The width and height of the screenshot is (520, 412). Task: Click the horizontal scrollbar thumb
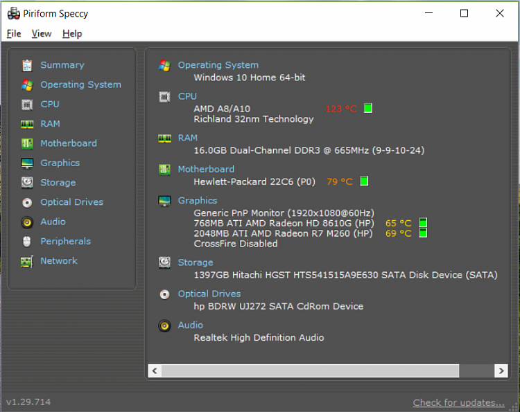310,370
